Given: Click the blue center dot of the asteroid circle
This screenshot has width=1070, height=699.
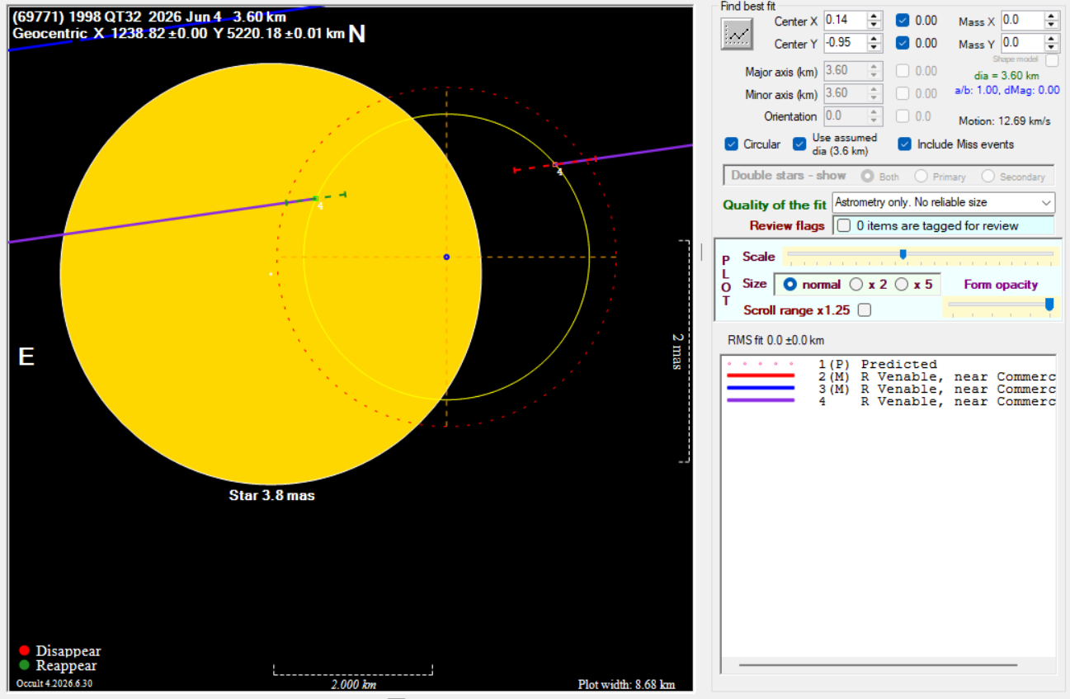Looking at the screenshot, I should pyautogui.click(x=446, y=257).
